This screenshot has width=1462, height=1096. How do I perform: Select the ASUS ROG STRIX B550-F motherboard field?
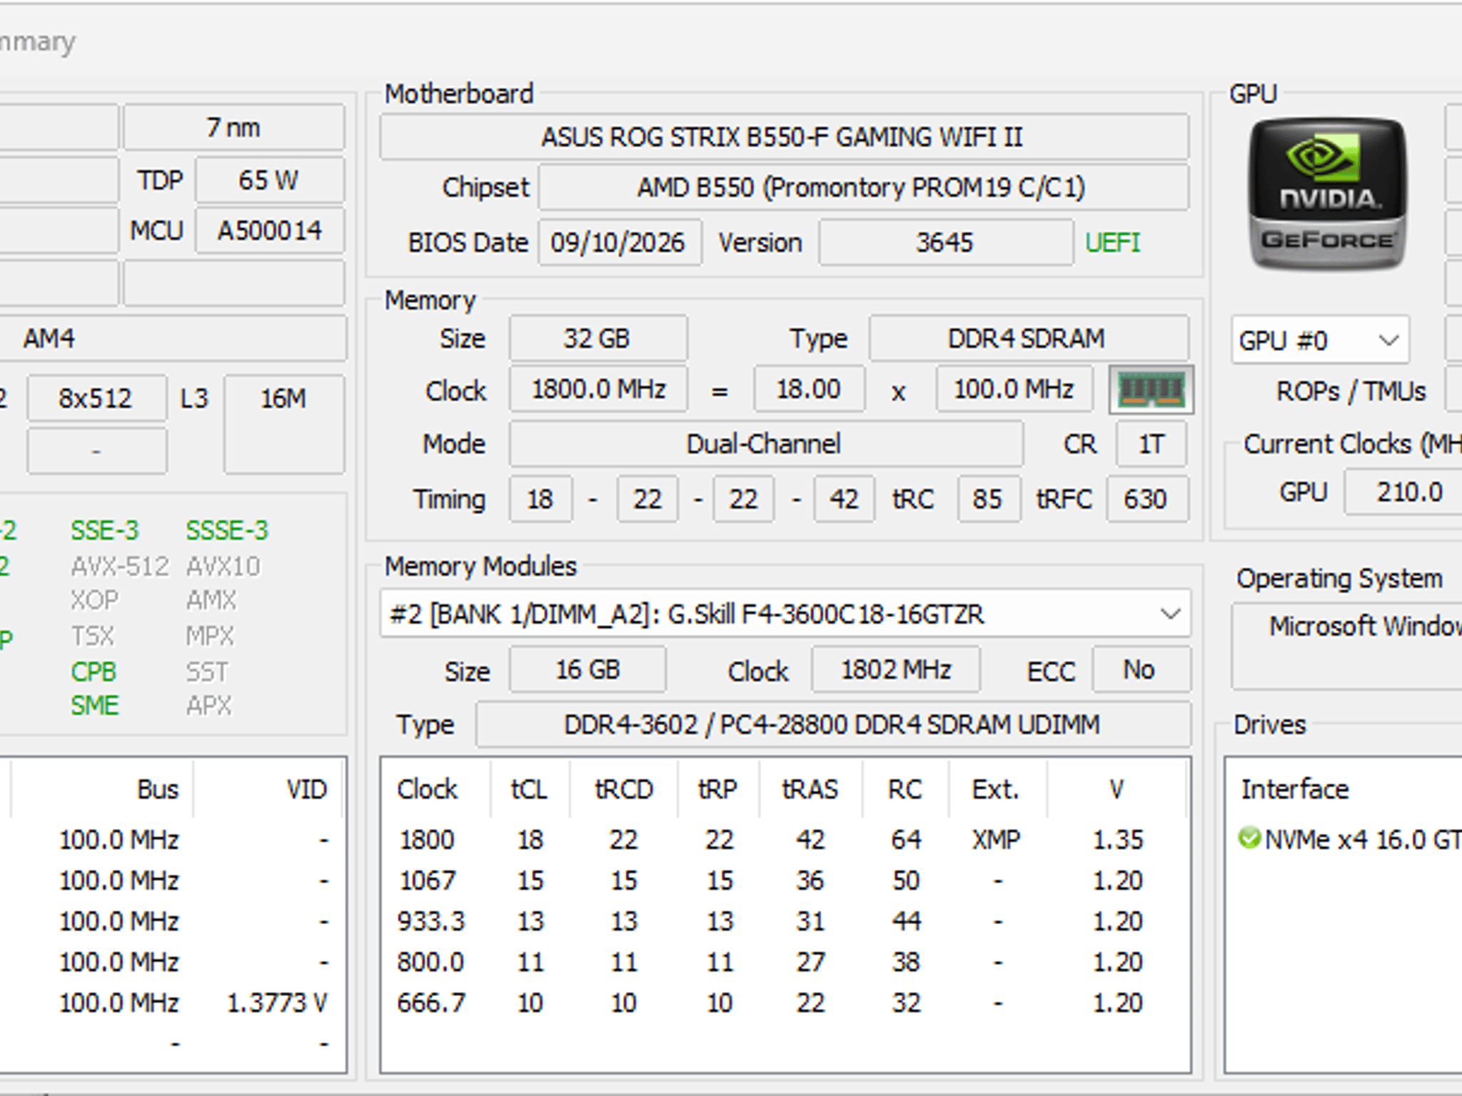point(784,136)
